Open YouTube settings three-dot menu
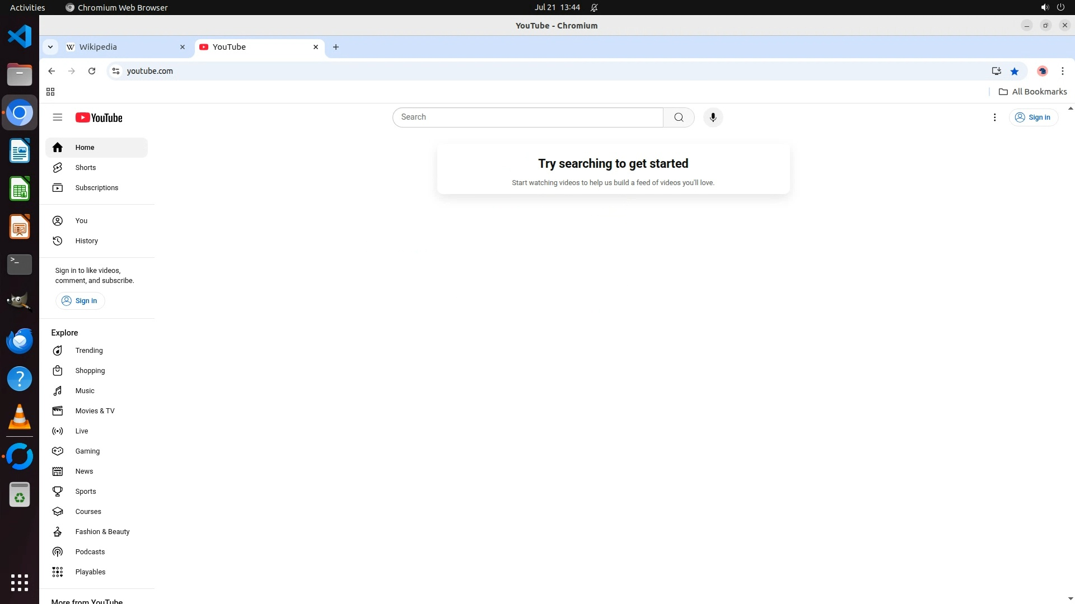Image resolution: width=1075 pixels, height=604 pixels. [994, 117]
